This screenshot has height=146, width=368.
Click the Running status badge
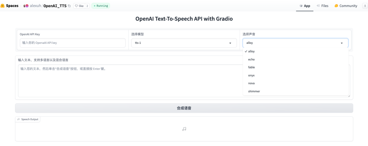tap(101, 6)
